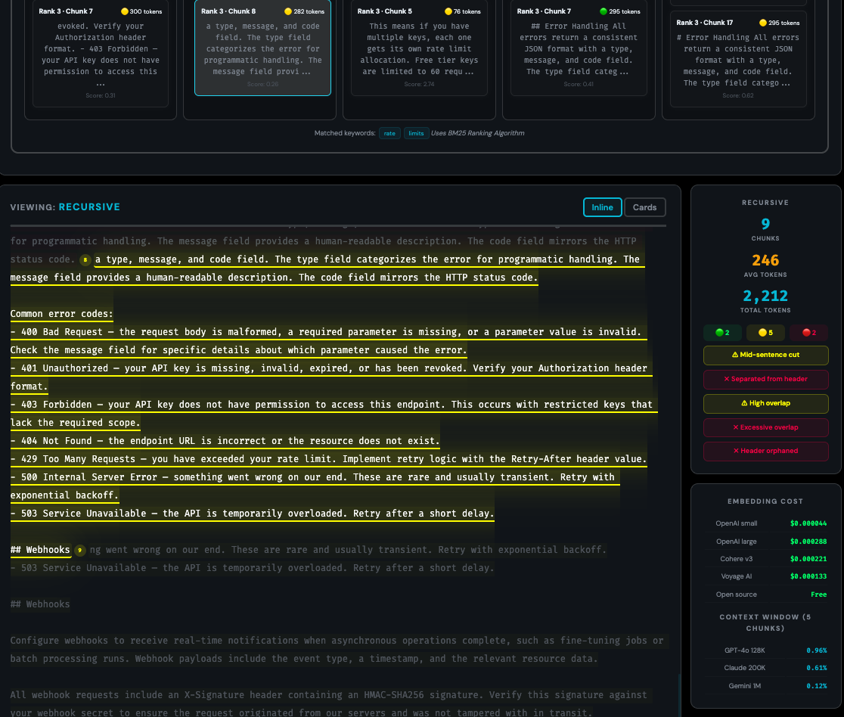The height and width of the screenshot is (717, 844).
Task: Click the Open source Free value
Action: (x=819, y=594)
